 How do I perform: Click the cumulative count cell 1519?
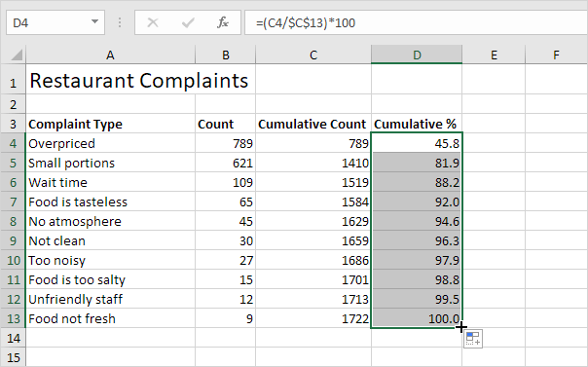pyautogui.click(x=313, y=182)
